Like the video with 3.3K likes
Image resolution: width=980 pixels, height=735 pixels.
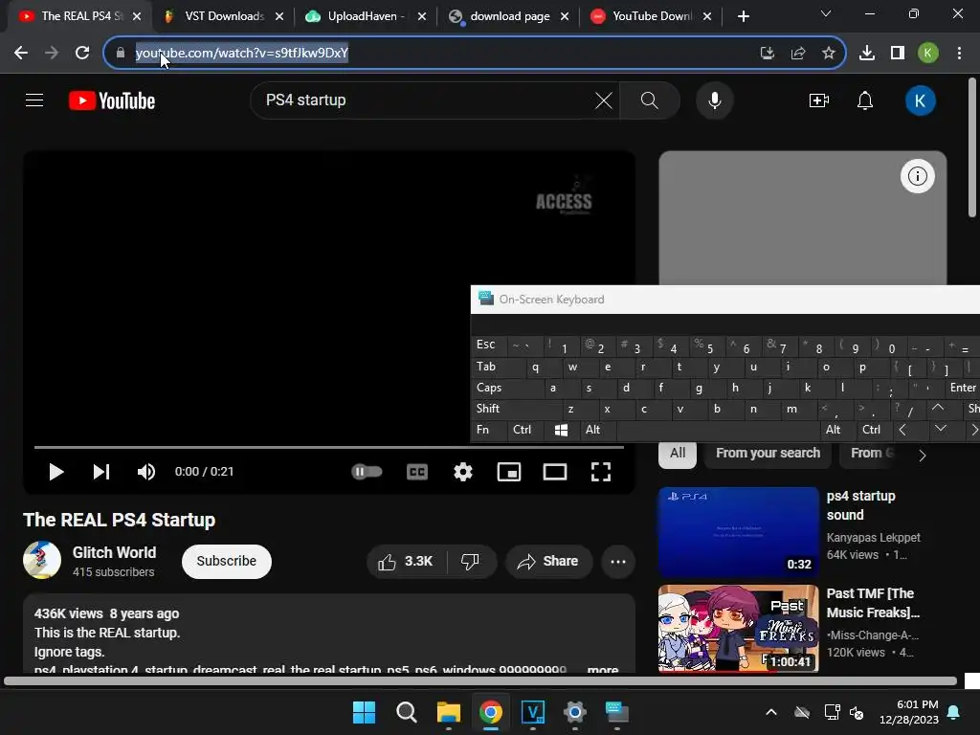click(406, 561)
